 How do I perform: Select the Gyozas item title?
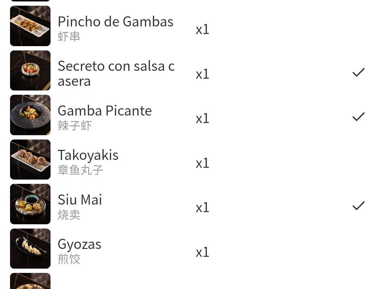point(80,244)
